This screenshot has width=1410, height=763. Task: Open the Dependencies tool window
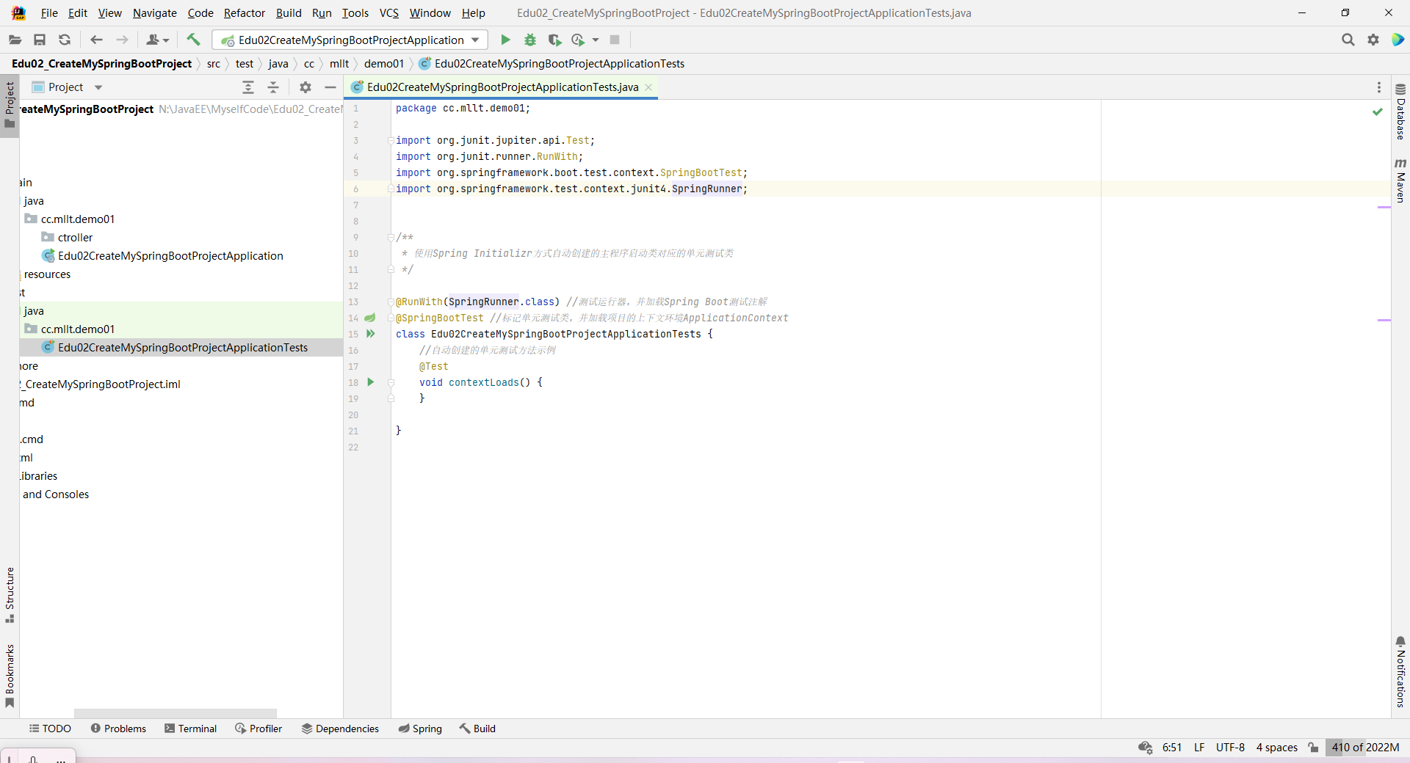[340, 729]
